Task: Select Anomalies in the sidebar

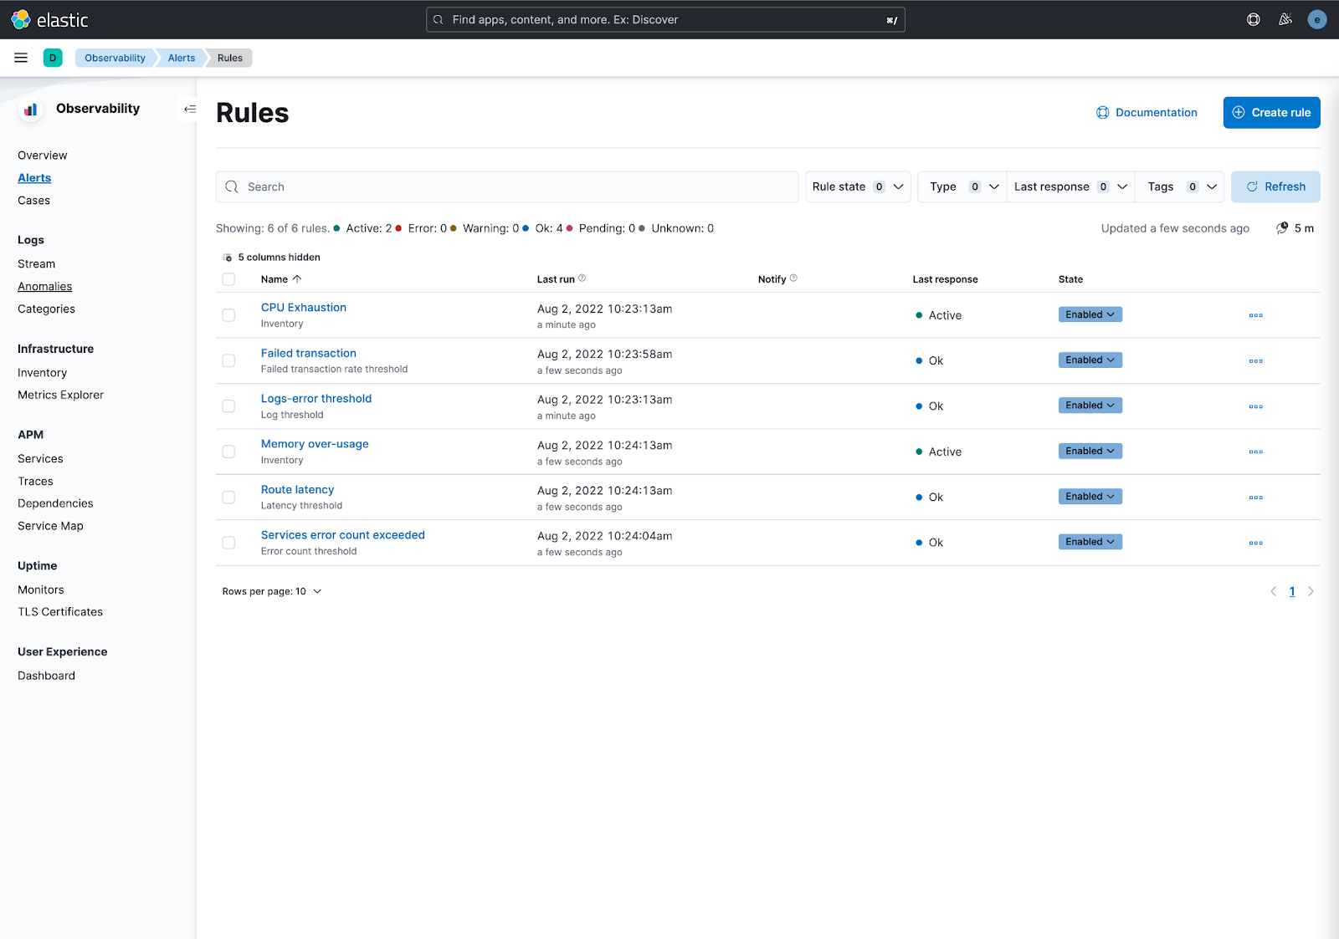Action: [x=44, y=286]
